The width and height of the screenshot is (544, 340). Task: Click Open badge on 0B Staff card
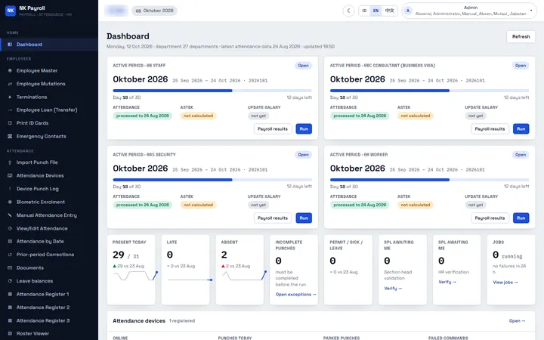pos(303,66)
